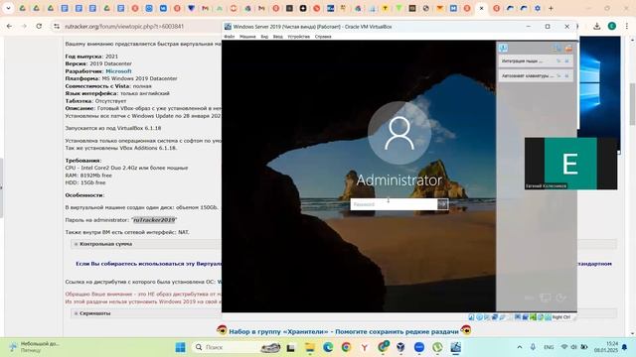Open File Explorer from the taskbar
Image resolution: width=636 pixels, height=357 pixels.
pyautogui.click(x=310, y=347)
